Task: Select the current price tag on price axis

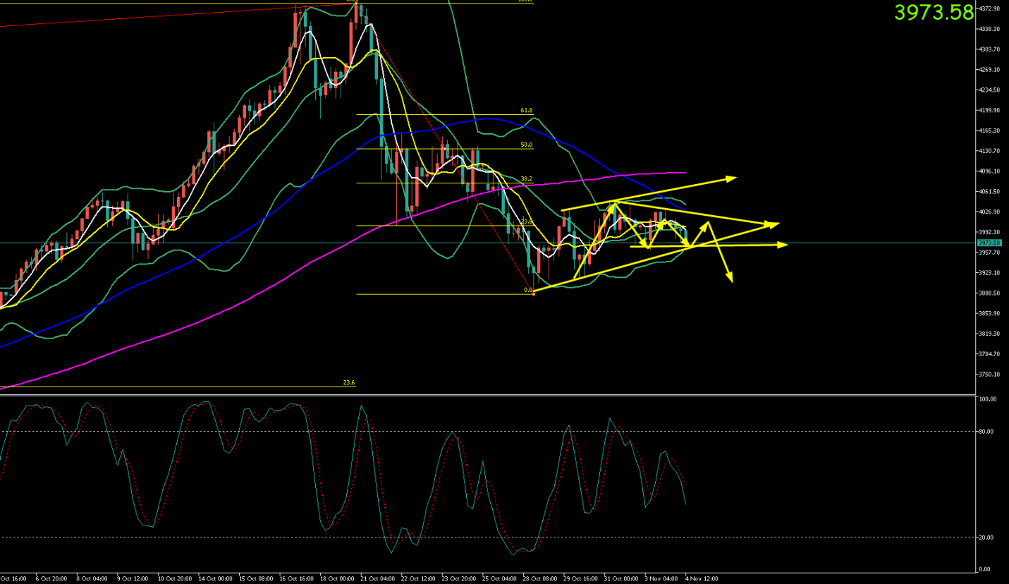Action: click(x=989, y=243)
